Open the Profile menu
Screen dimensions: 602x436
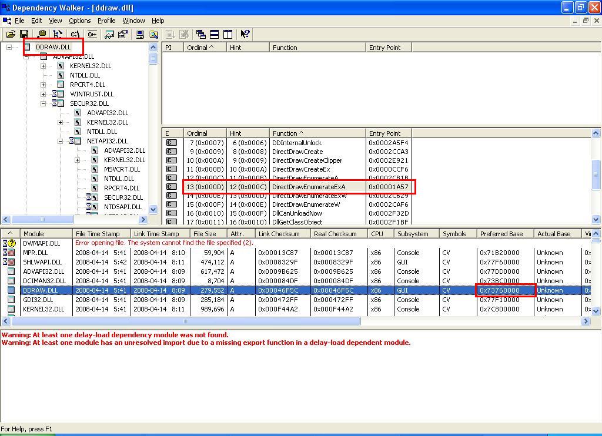[106, 21]
